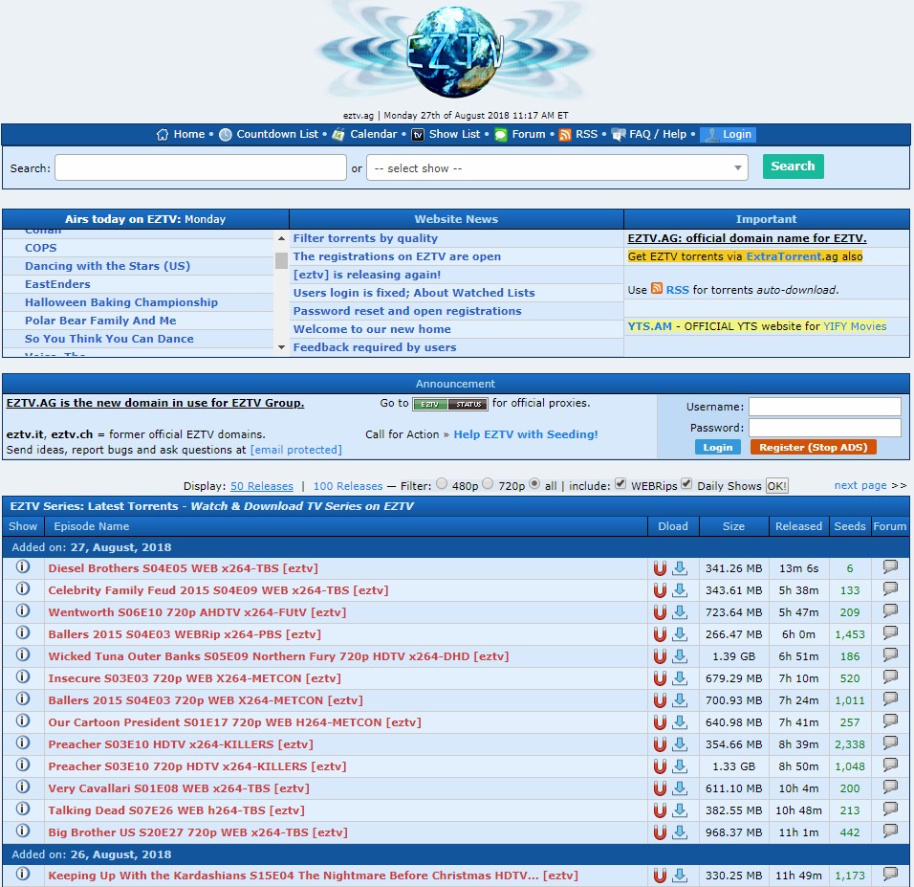Select the 480p filter radio button

[x=442, y=484]
